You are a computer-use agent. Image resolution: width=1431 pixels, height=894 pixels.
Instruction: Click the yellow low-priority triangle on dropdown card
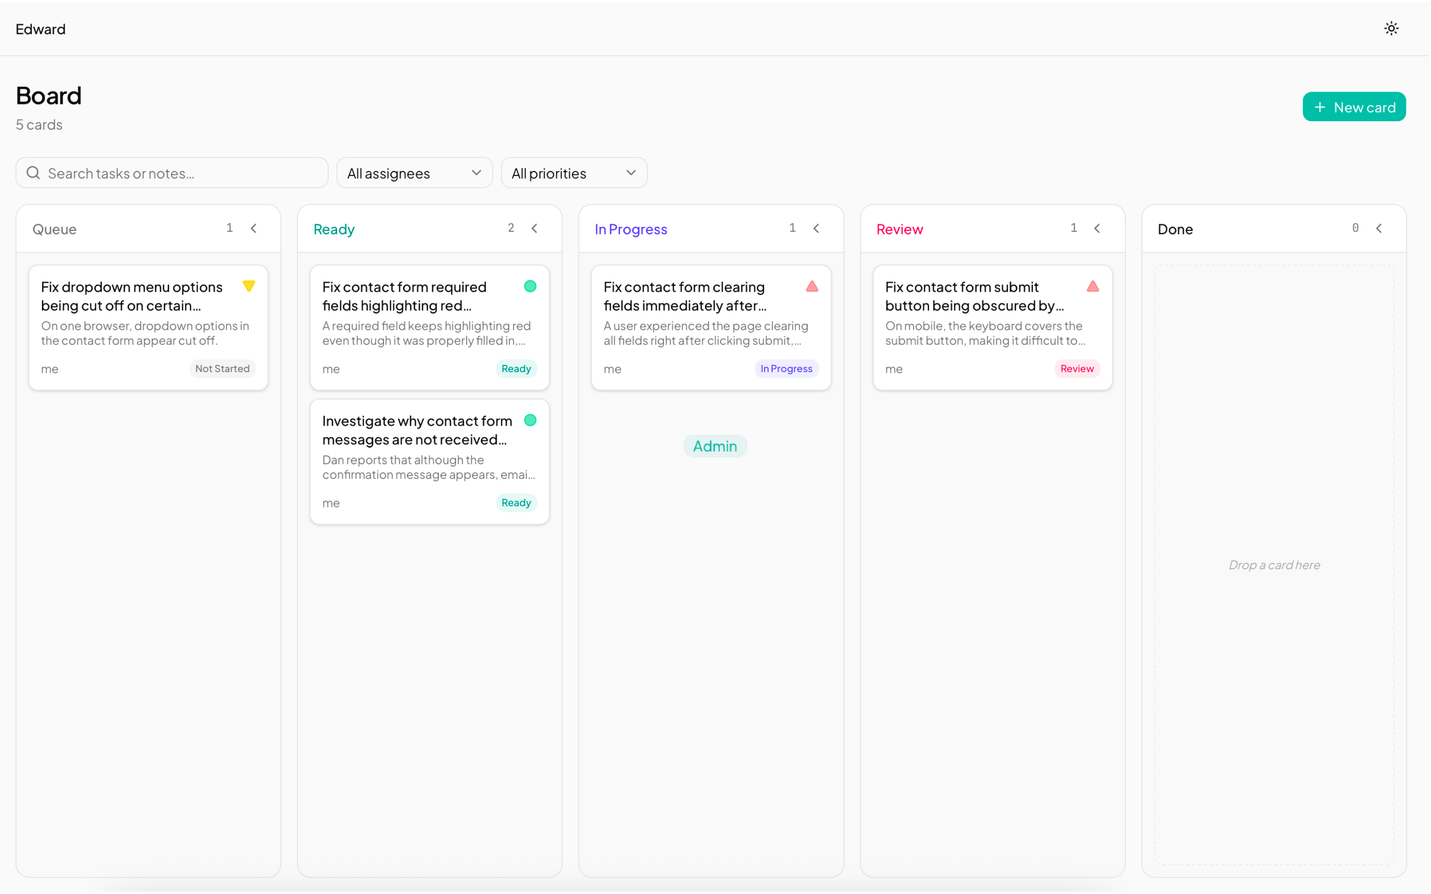249,286
